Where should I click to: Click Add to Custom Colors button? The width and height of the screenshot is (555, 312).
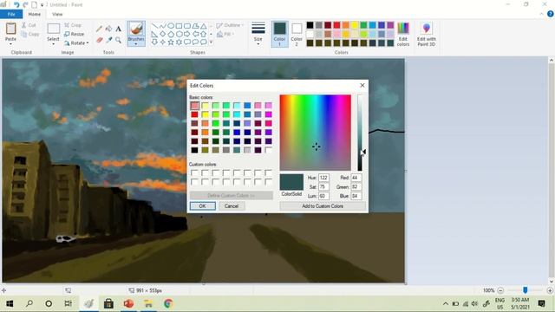pyautogui.click(x=323, y=206)
